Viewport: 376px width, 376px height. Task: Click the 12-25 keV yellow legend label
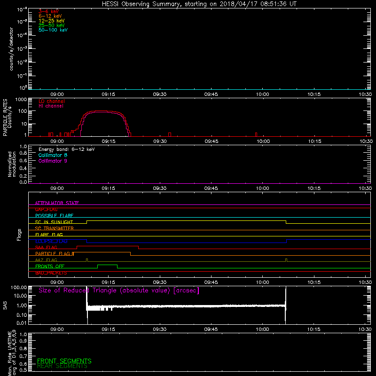point(52,21)
